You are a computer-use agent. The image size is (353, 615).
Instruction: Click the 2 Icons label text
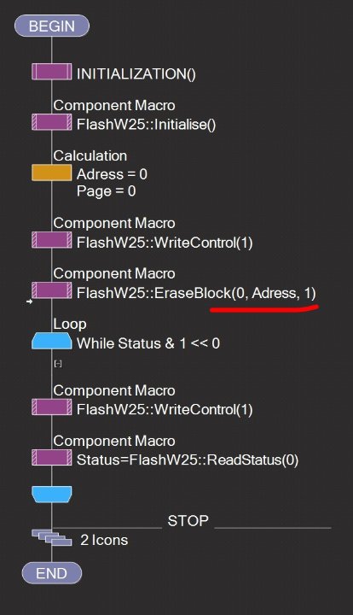click(104, 540)
